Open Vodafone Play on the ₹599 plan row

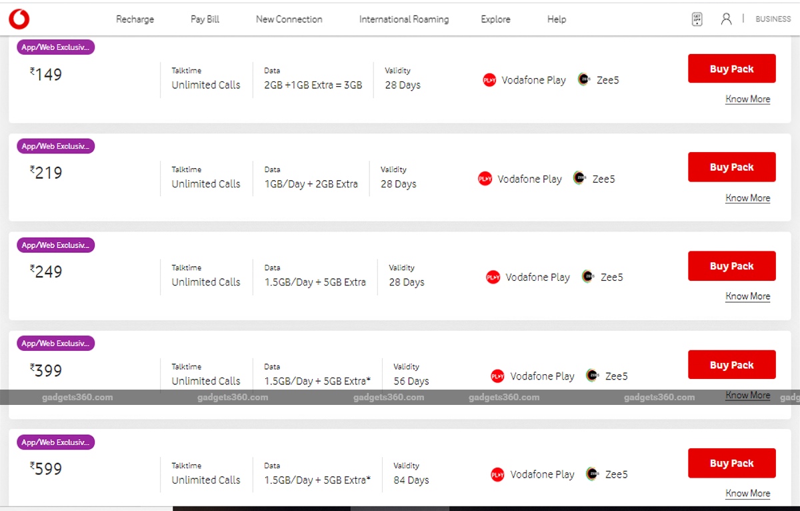point(497,474)
